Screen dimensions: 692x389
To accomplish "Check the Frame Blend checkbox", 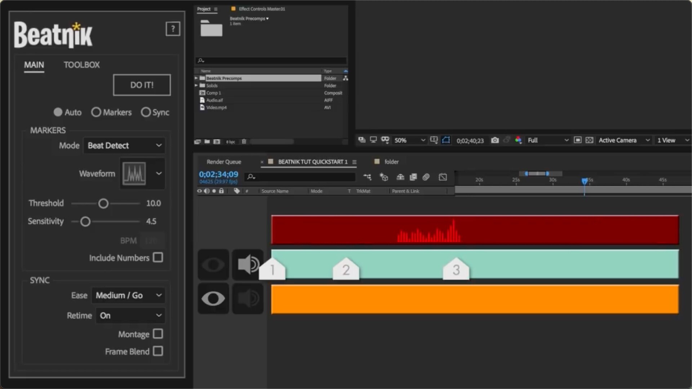I will click(158, 351).
